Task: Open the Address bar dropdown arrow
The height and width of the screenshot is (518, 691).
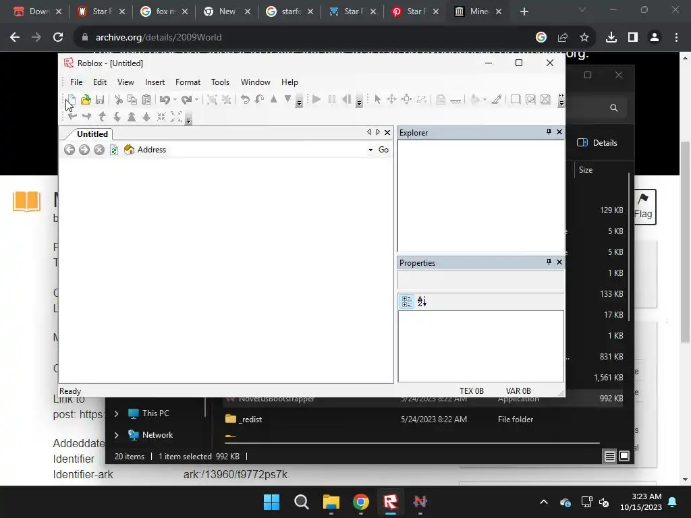Action: tap(370, 150)
